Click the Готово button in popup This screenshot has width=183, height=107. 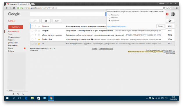tap(160, 26)
